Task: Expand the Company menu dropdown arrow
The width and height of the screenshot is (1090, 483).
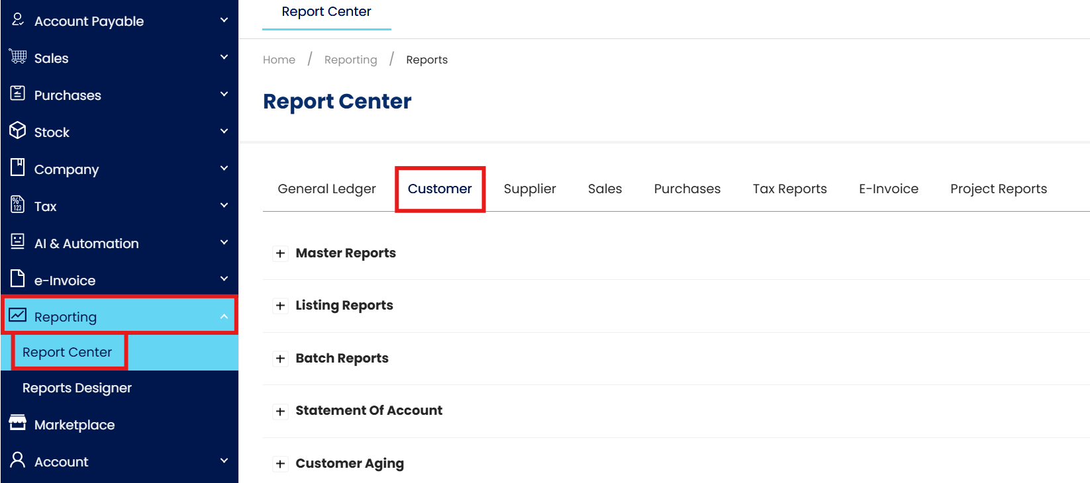Action: point(224,169)
